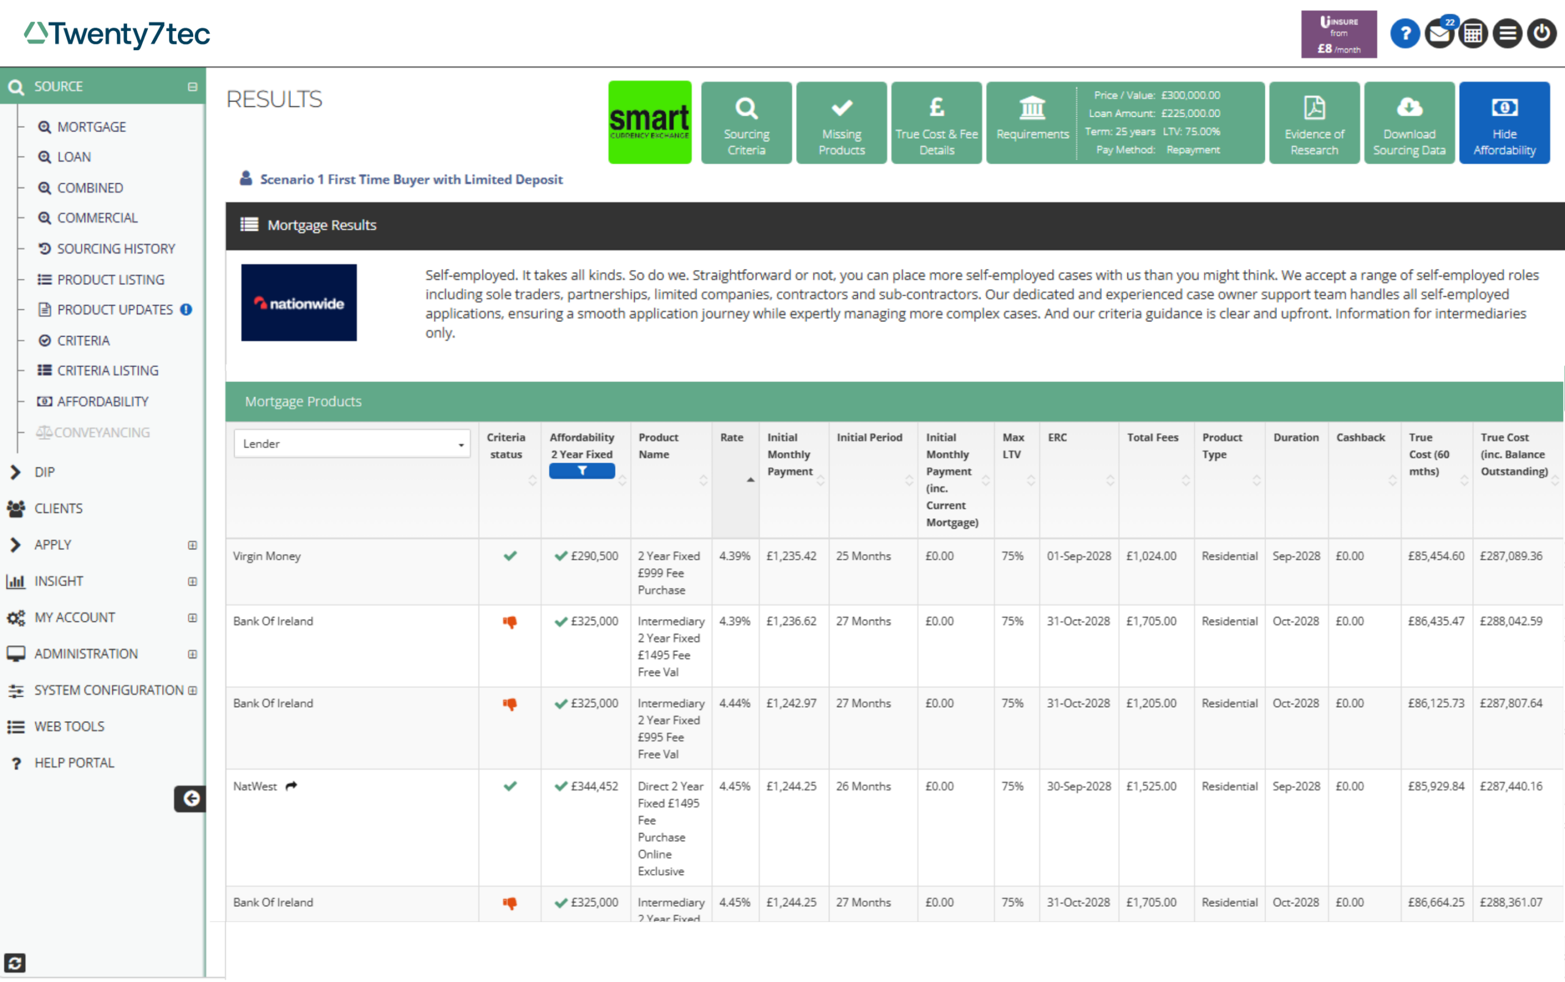Click the smart currency exchange logo

[650, 122]
